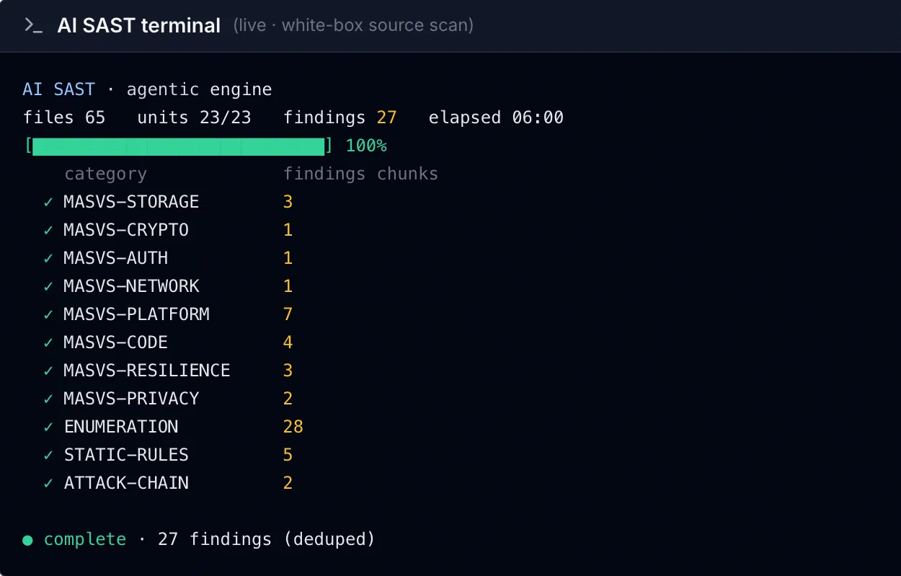Select the ENUMERATION row label

click(121, 427)
